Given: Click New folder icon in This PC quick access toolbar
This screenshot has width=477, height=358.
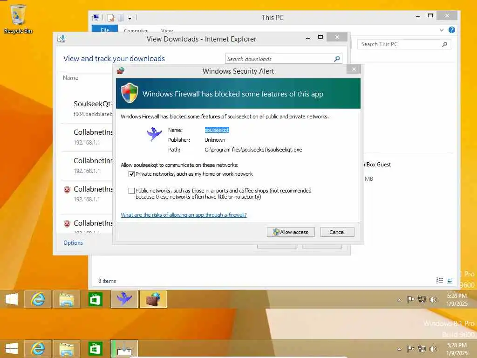Looking at the screenshot, I should pyautogui.click(x=121, y=18).
